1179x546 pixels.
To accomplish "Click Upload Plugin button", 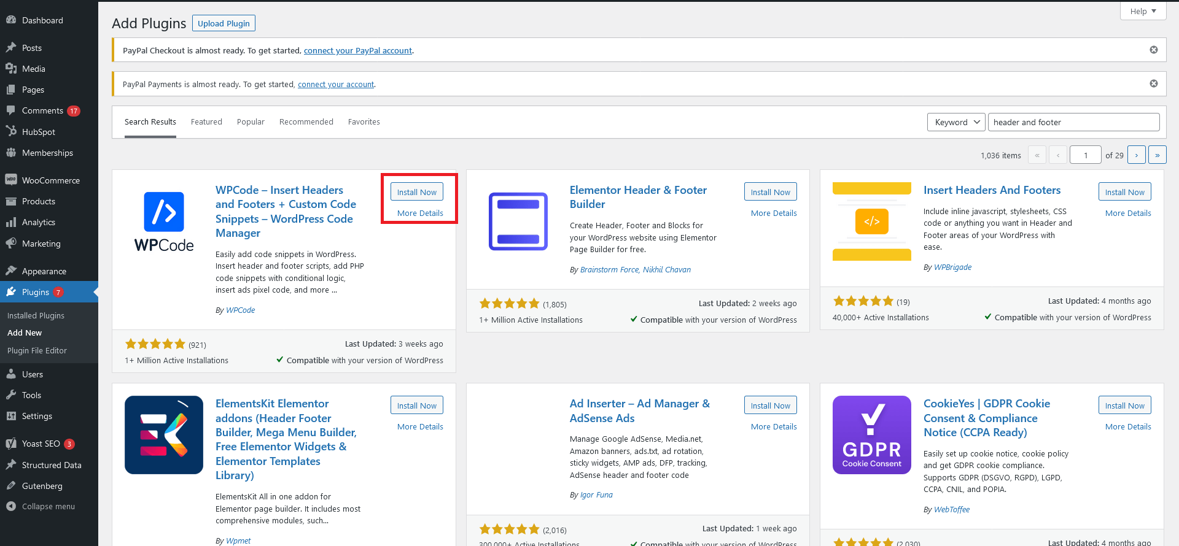I will tap(224, 23).
